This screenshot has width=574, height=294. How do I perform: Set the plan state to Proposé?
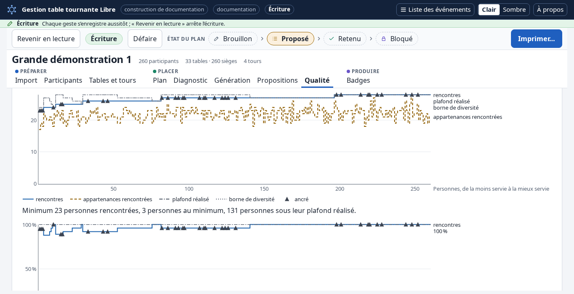[x=290, y=39]
